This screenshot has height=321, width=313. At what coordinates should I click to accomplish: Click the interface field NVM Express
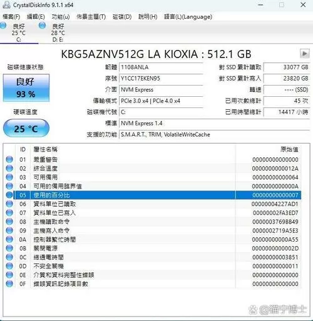[161, 90]
